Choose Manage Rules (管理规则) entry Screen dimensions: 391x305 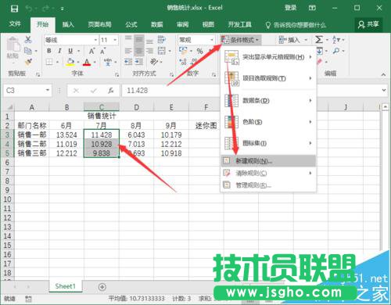point(268,185)
